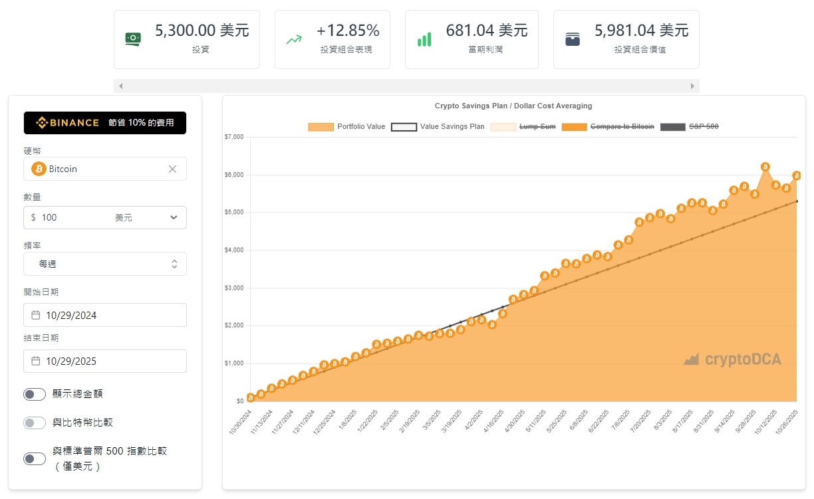Image resolution: width=814 pixels, height=499 pixels.
Task: Click the green bar chart profit icon
Action: (x=424, y=39)
